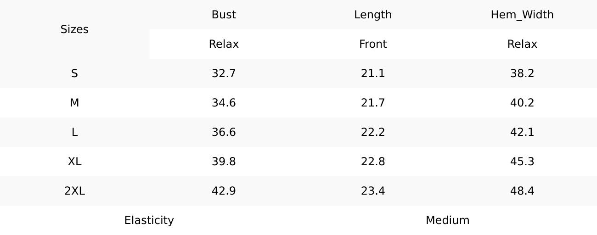Click the Front subheader under Length
Image resolution: width=597 pixels, height=235 pixels.
pyautogui.click(x=373, y=44)
